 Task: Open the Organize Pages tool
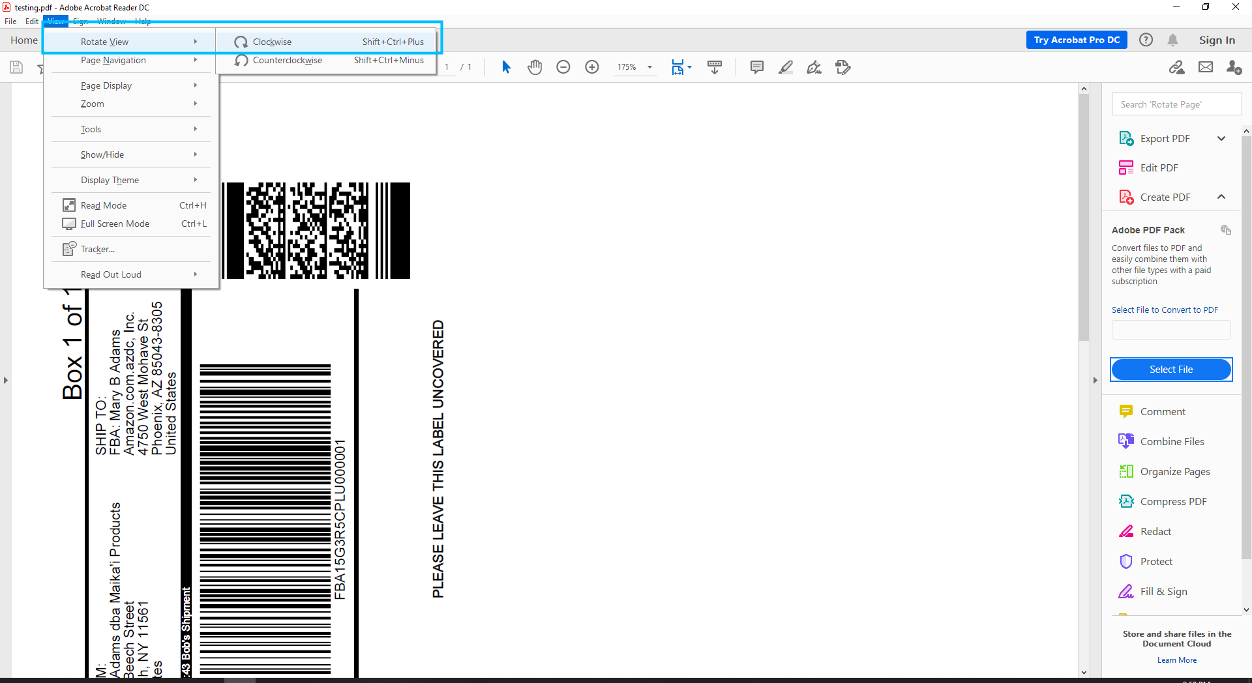(x=1174, y=471)
